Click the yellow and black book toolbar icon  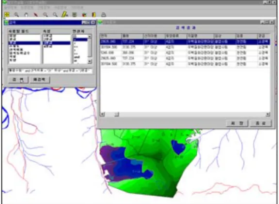(x=94, y=15)
